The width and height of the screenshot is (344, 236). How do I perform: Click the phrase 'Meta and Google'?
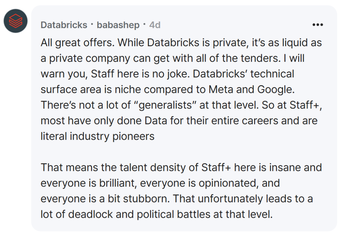[251, 89]
